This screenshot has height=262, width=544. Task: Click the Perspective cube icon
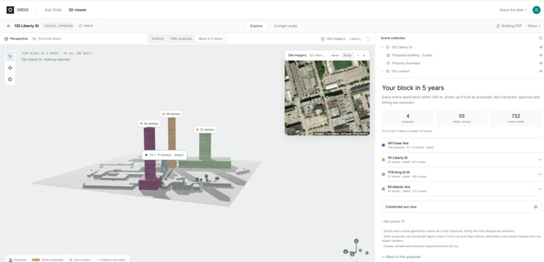[6, 39]
